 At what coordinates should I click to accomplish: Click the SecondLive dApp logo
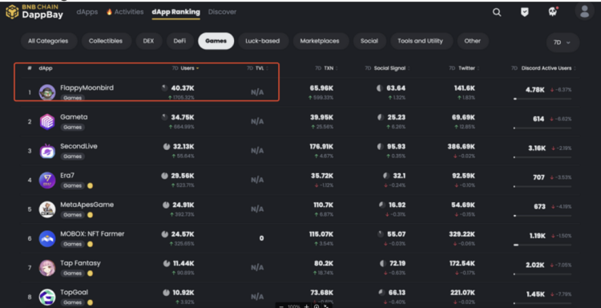pyautogui.click(x=47, y=151)
